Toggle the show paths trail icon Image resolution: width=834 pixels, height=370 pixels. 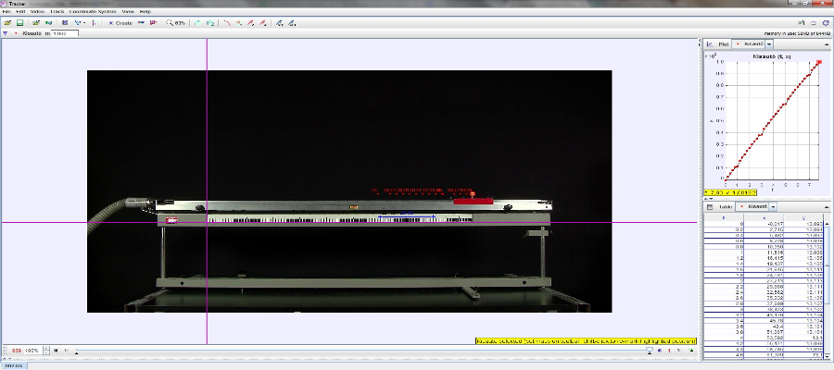coord(227,22)
